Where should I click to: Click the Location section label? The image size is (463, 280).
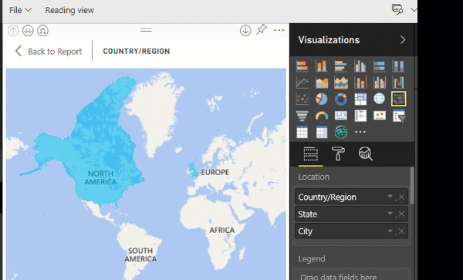tap(313, 177)
